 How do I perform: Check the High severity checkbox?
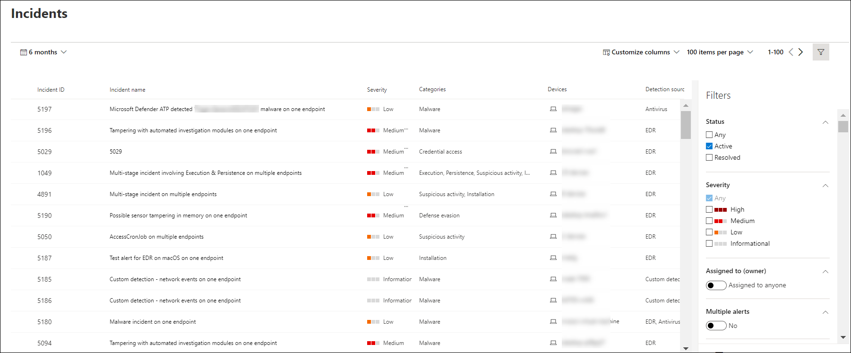point(709,209)
